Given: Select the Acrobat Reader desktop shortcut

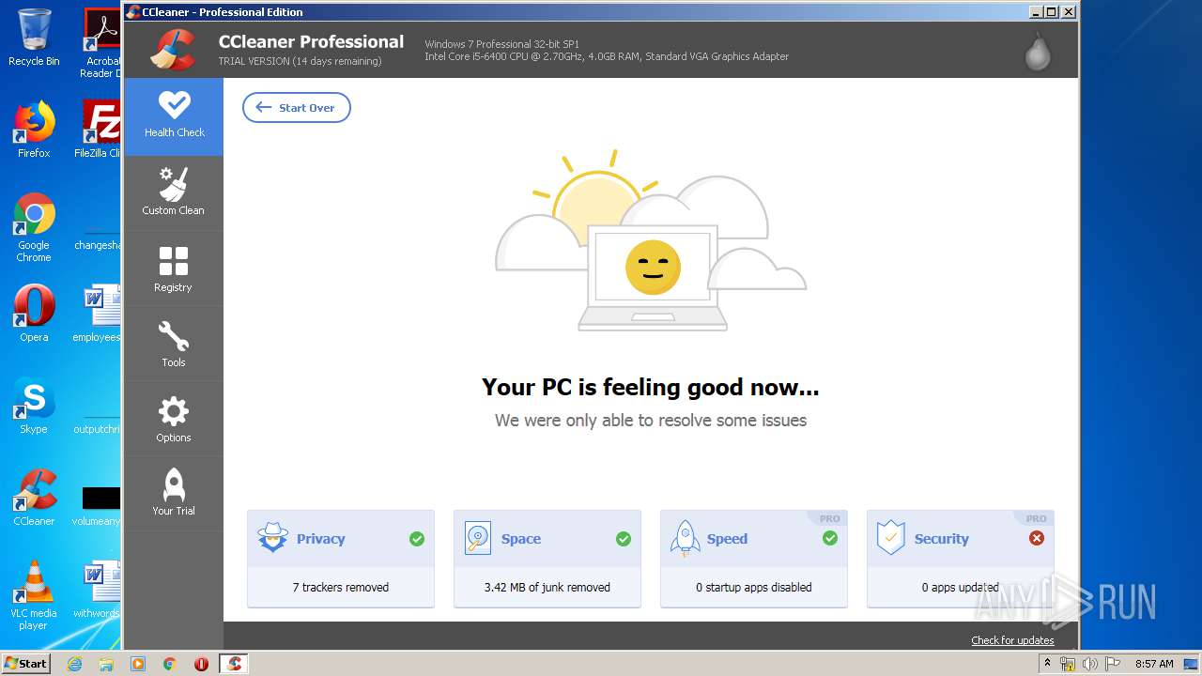Looking at the screenshot, I should (x=101, y=43).
